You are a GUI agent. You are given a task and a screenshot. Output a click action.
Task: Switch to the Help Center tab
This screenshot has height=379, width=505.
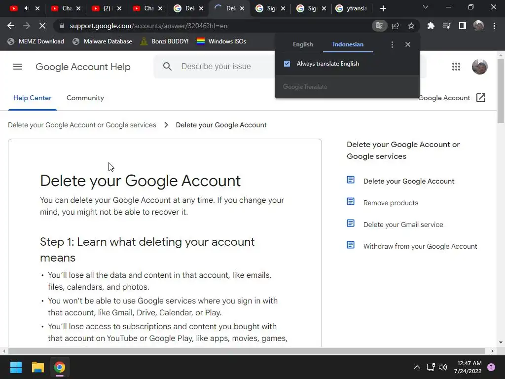tap(32, 98)
